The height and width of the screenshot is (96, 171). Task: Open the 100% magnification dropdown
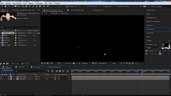click(53, 63)
